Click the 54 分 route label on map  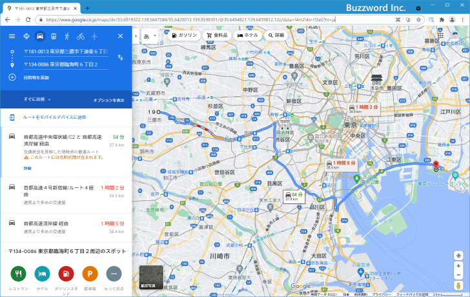tap(294, 197)
